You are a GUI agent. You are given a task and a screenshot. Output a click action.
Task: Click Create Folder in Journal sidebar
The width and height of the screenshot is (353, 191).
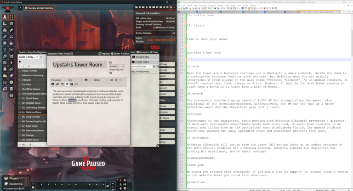pyautogui.click(x=144, y=62)
